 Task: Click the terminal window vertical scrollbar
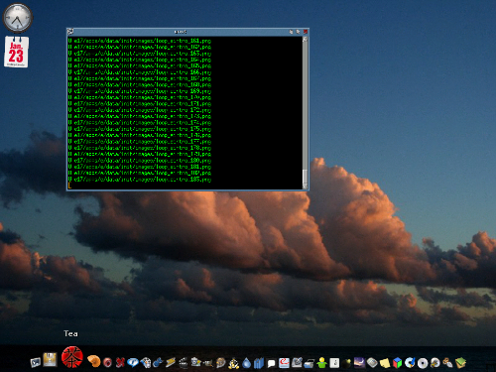[x=305, y=112]
